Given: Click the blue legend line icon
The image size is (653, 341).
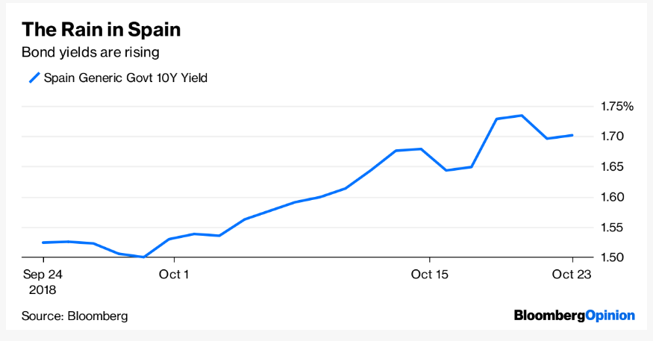Looking at the screenshot, I should (34, 78).
